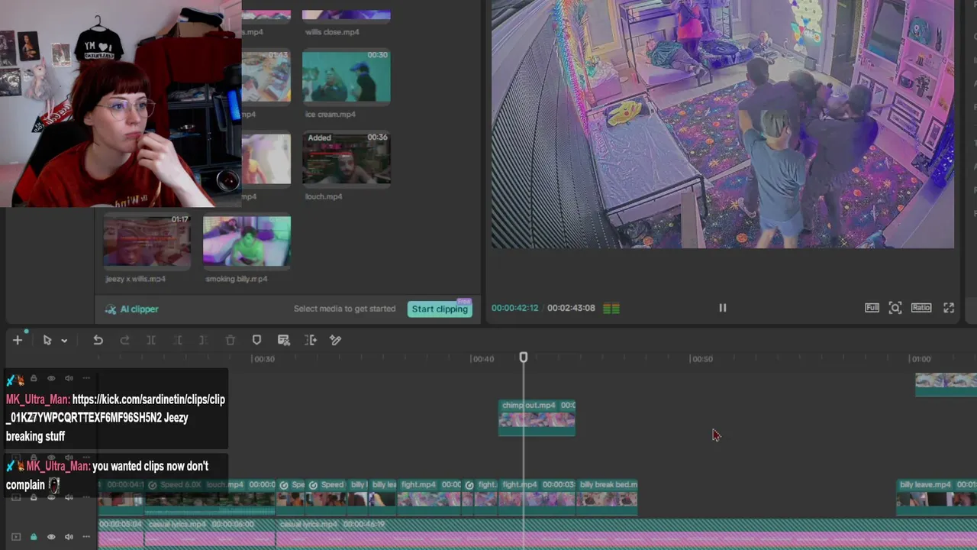Click the Redo arrow

pos(124,340)
